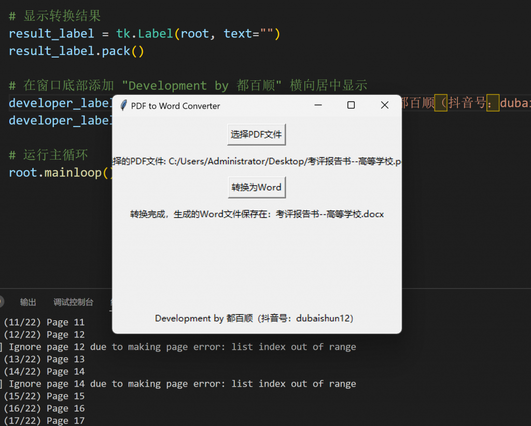
Task: Close the PDF to Word Converter window
Action: pyautogui.click(x=384, y=105)
